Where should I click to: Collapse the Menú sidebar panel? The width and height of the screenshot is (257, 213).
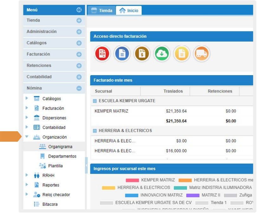tap(79, 10)
